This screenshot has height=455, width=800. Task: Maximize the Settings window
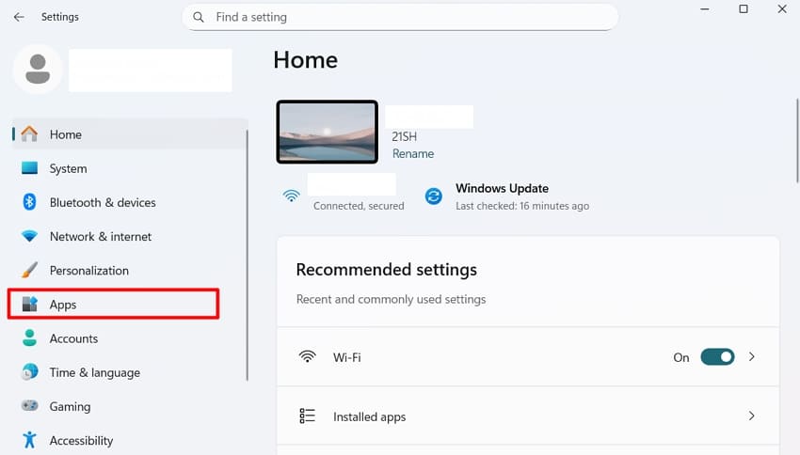744,9
